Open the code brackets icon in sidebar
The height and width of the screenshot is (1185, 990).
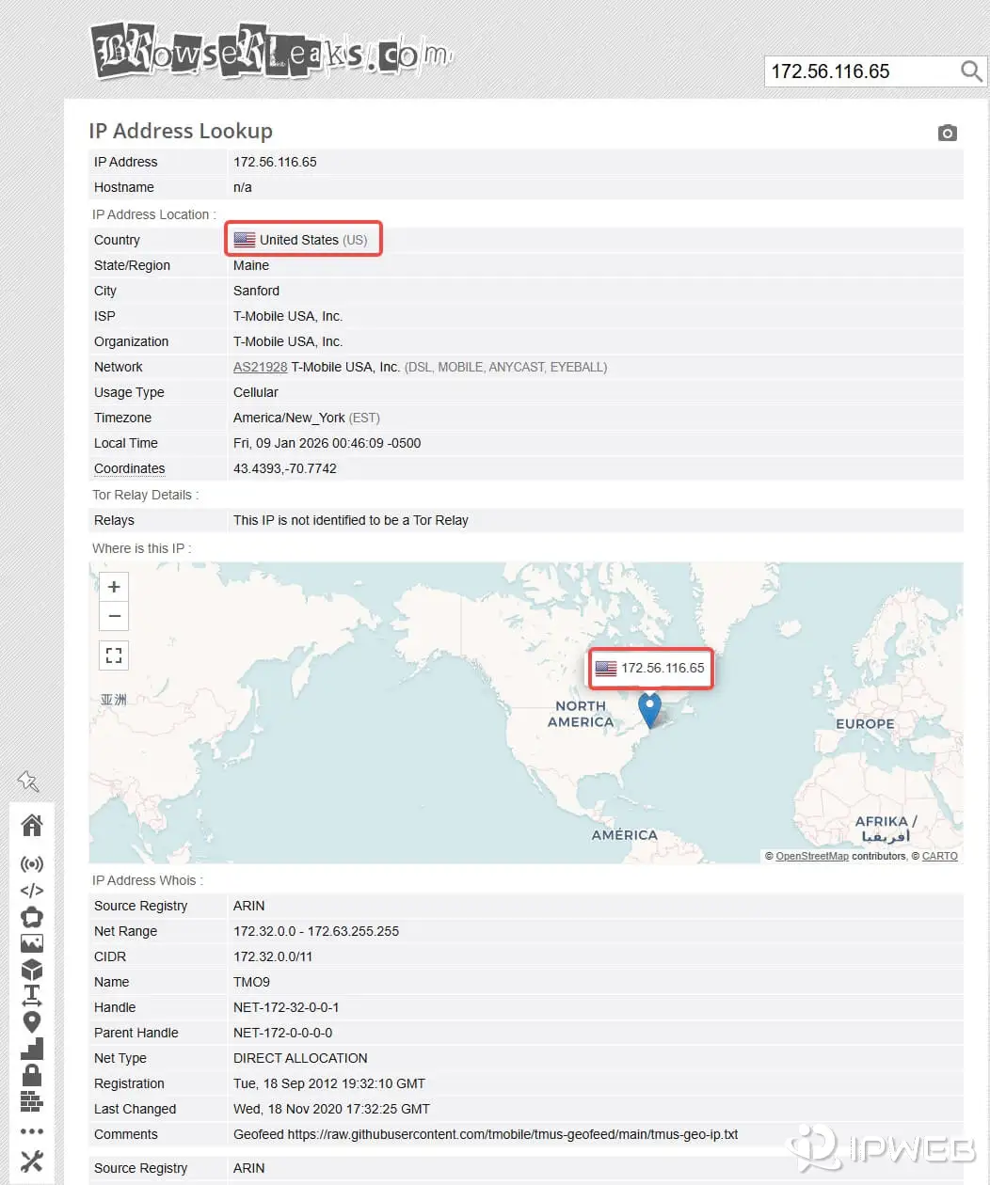tap(32, 891)
